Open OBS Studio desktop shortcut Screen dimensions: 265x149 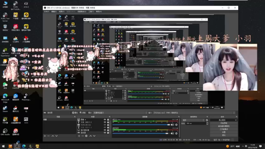5,132
